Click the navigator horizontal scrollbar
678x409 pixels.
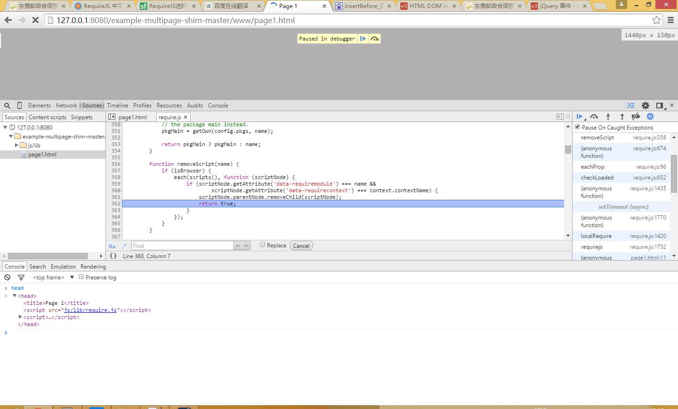pos(48,256)
